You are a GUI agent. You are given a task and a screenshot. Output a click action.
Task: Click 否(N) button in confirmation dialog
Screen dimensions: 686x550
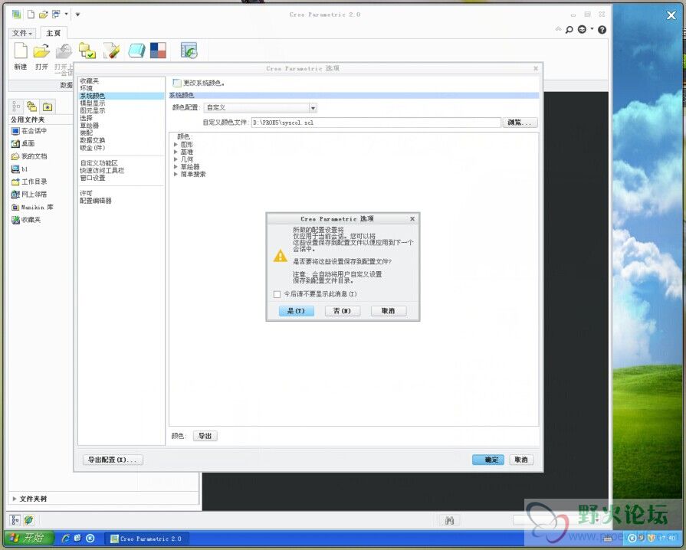[343, 311]
